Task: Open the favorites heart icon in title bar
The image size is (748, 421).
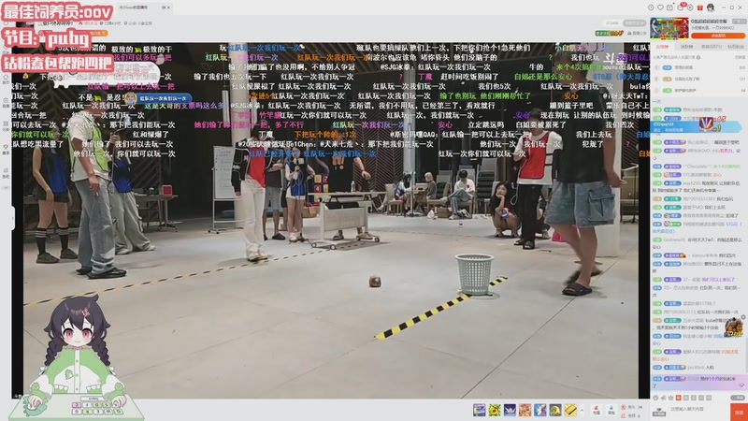Action: 660,7
